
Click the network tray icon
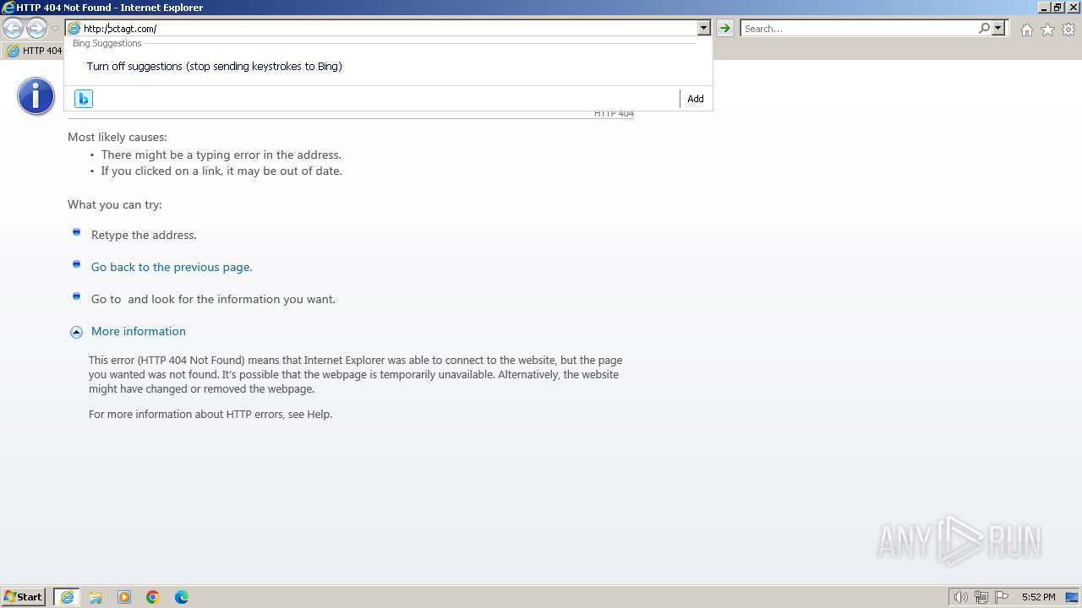pos(981,597)
